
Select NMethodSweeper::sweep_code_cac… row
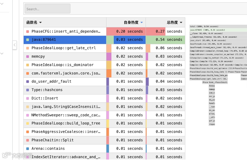coord(104,115)
